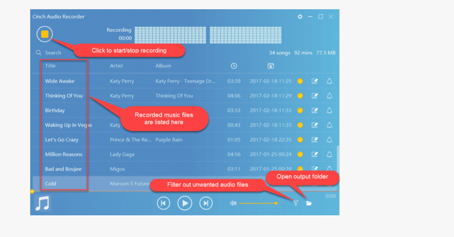Click bell icon for Waking Up In Vegas
Viewport: 454px width, 237px height.
pyautogui.click(x=329, y=125)
